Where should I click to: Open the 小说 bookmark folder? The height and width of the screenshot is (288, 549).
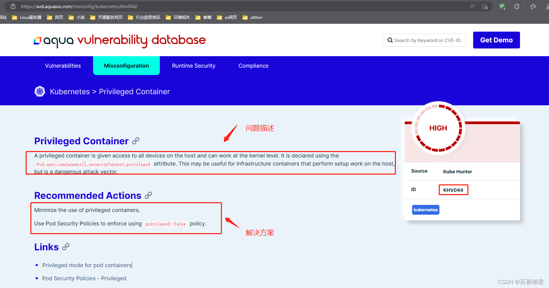tap(77, 17)
